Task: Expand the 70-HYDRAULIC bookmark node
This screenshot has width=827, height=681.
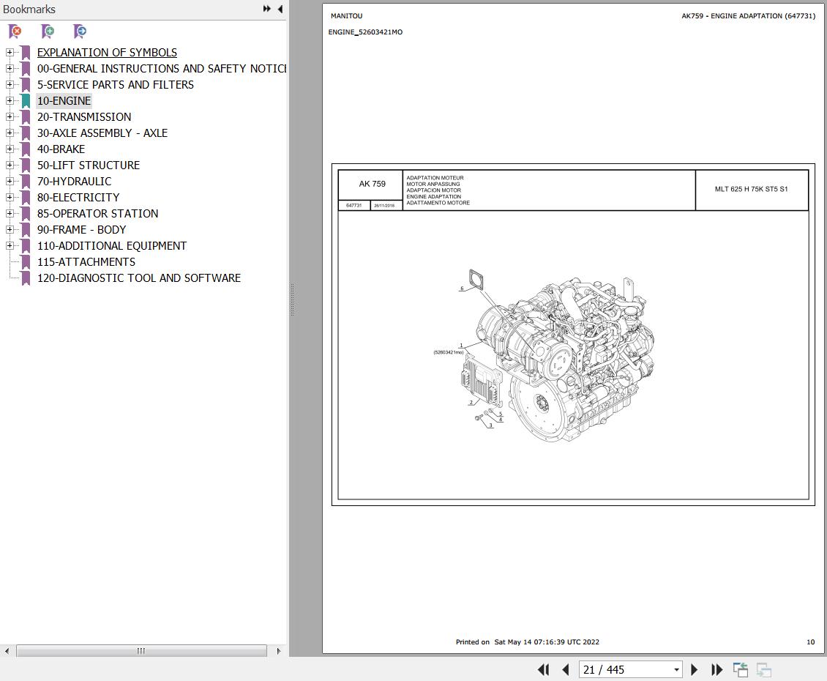Action: click(x=10, y=181)
